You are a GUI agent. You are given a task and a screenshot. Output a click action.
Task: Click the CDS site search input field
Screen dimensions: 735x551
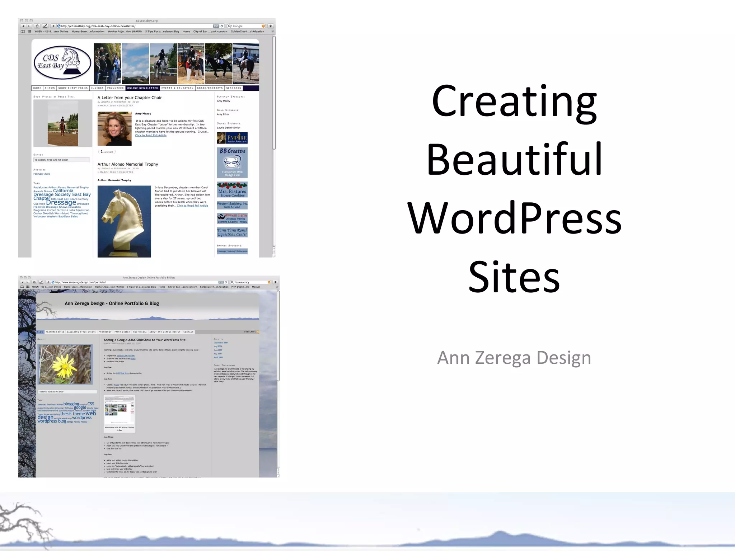tap(61, 160)
